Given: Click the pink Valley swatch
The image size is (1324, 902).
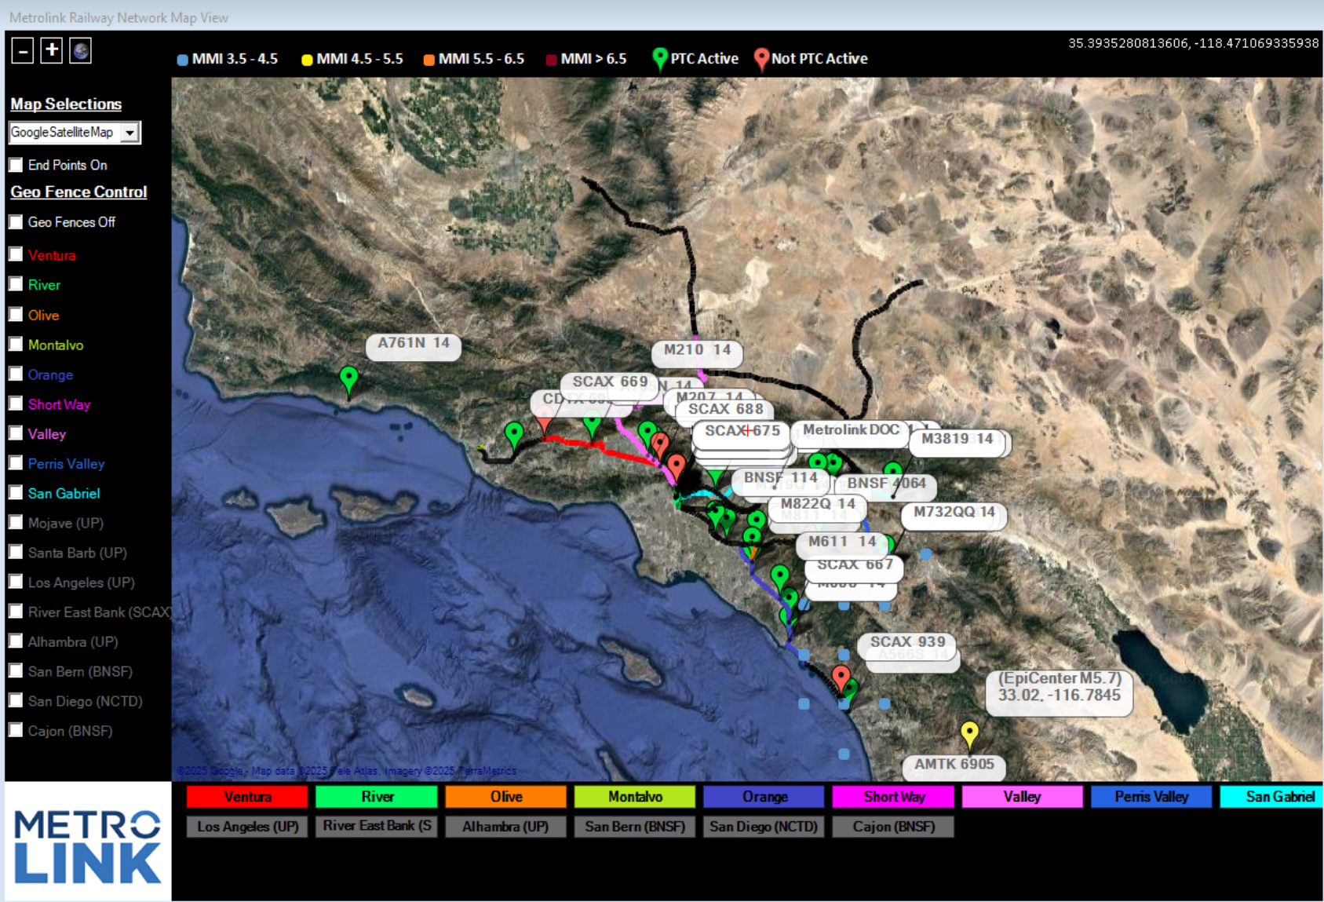Looking at the screenshot, I should [1022, 797].
